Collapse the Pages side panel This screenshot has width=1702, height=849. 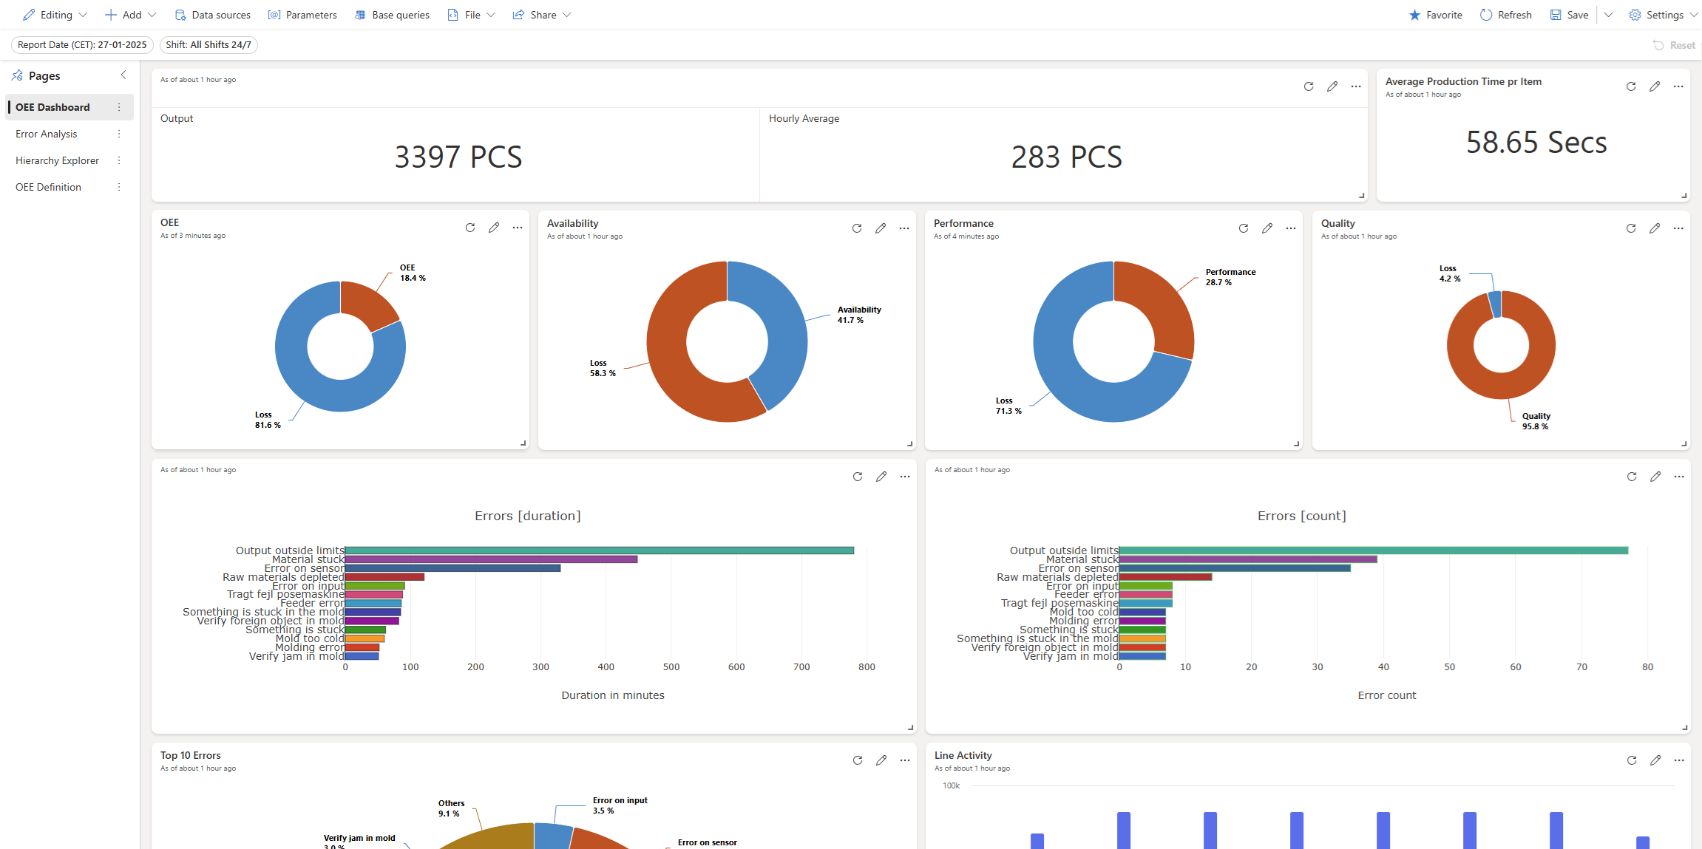(x=123, y=75)
